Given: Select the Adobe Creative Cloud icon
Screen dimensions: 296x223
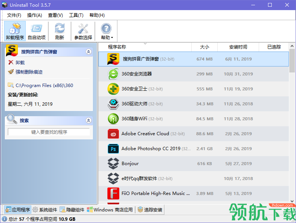Looking at the screenshot, I should (x=113, y=134).
